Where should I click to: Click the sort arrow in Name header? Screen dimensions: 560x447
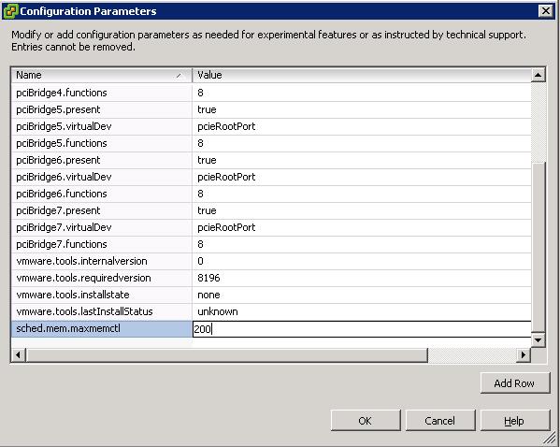pos(179,76)
